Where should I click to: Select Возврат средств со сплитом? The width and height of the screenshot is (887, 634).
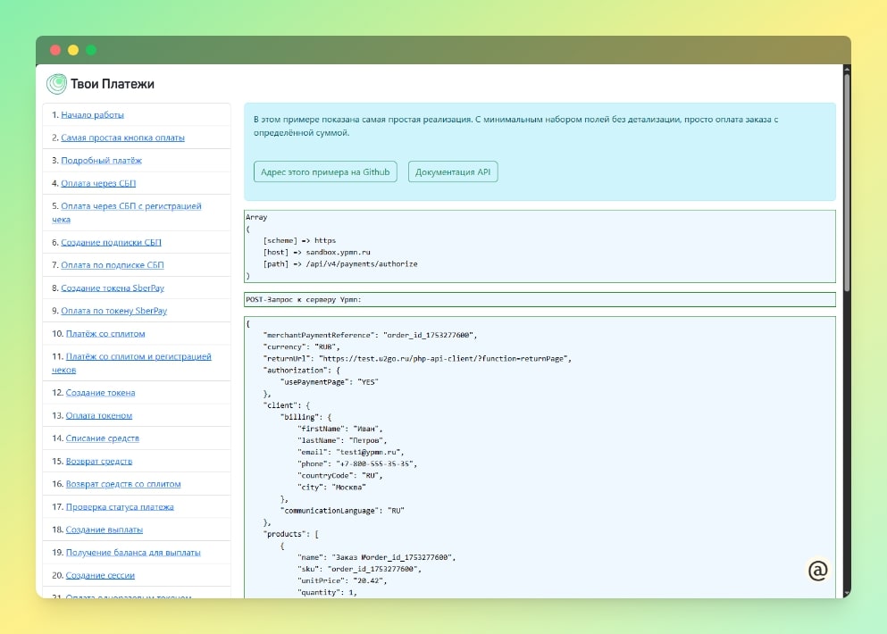point(122,484)
